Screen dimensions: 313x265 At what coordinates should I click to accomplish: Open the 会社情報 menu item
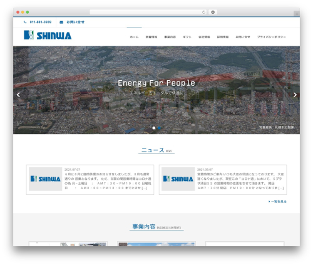click(204, 37)
